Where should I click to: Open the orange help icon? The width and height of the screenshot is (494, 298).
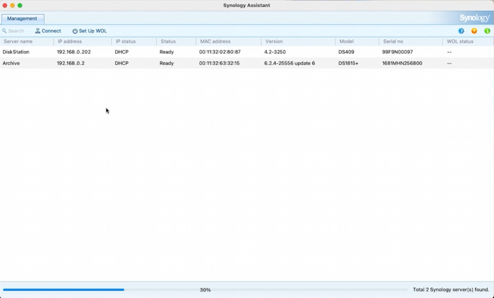(x=474, y=30)
